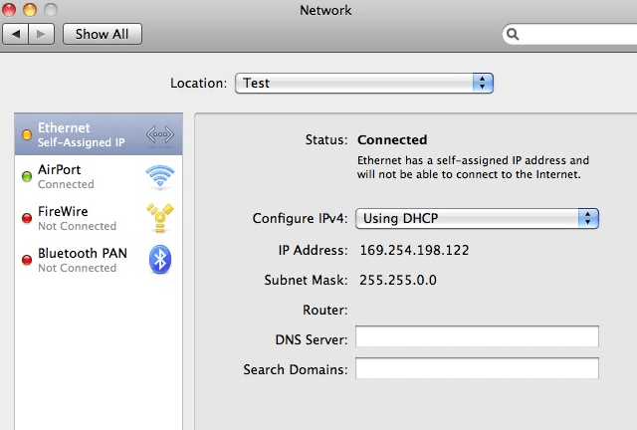Click into the Search Domains field
Screen dimensions: 637x430
tap(477, 368)
